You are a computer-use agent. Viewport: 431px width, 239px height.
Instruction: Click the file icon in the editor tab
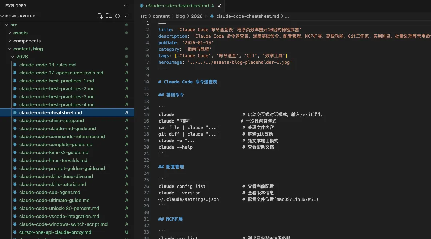coord(142,6)
